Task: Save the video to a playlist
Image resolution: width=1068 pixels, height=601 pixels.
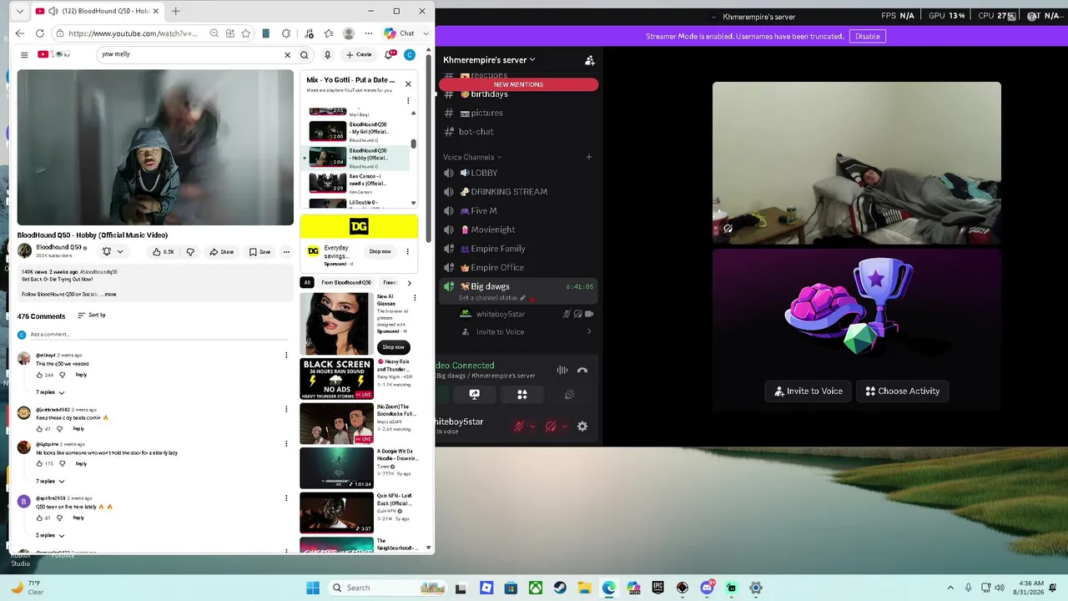Action: tap(259, 252)
